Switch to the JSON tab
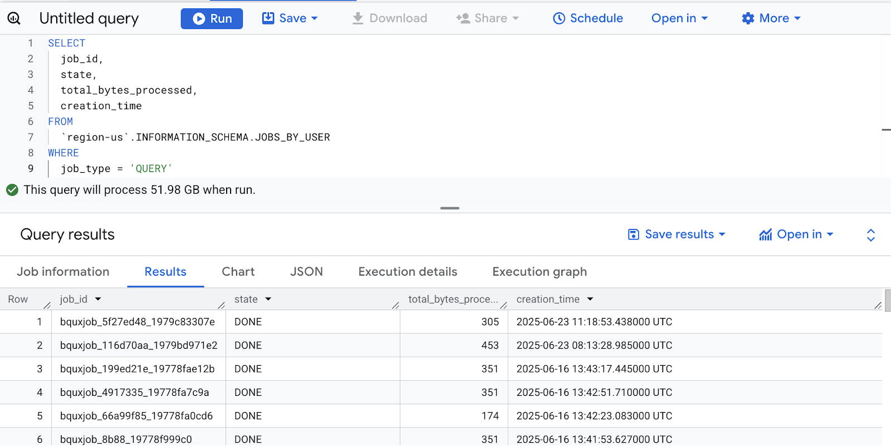Viewport: 891px width, 446px height. coord(306,272)
